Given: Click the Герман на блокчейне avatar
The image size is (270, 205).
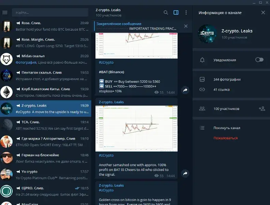Looking at the screenshot, I should [x=6, y=158].
